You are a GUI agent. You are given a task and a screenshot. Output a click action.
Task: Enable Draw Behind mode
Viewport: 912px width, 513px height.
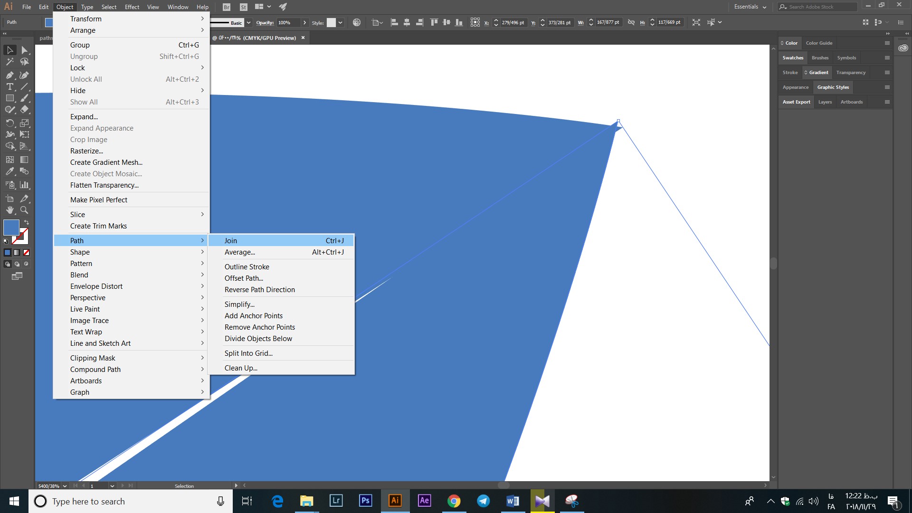[17, 264]
